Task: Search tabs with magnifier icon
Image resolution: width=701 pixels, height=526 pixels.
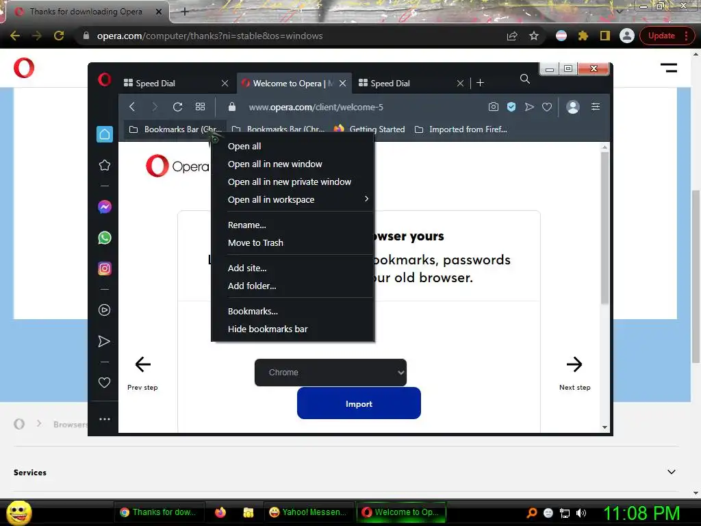Action: (x=525, y=79)
